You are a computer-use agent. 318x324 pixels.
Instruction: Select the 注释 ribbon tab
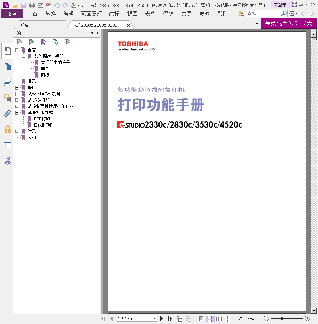(x=114, y=14)
